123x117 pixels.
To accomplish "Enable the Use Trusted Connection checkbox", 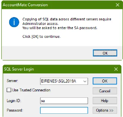I will click(9, 90).
